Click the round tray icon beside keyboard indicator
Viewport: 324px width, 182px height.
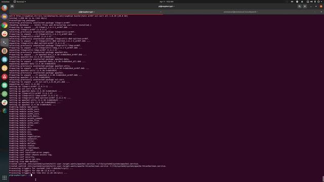click(297, 2)
